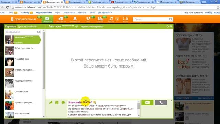This screenshot has height=124, width=220.
Task: Click Людмила Шумченко profile name
Action: pos(193,13)
